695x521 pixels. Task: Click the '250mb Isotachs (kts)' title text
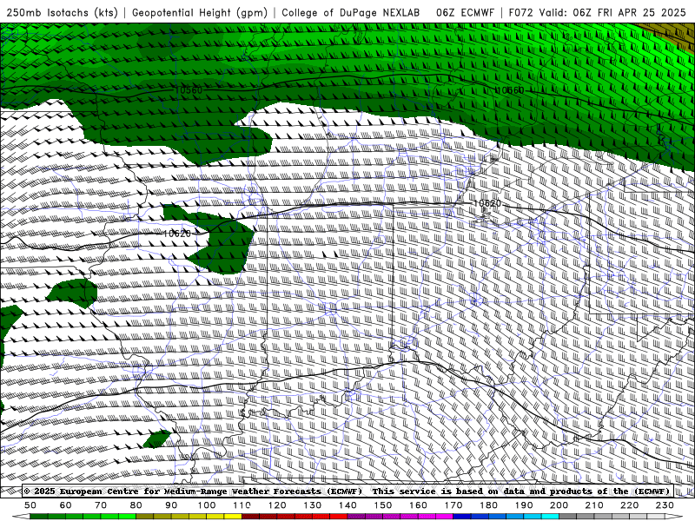[x=62, y=12]
